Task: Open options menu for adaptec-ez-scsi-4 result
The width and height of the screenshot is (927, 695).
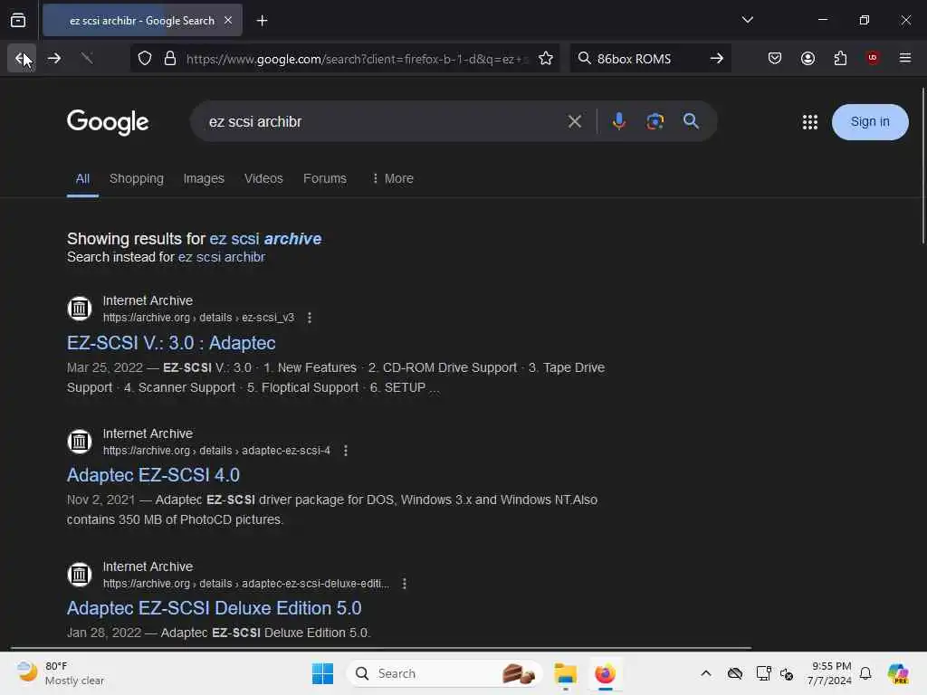Action: [x=345, y=451]
